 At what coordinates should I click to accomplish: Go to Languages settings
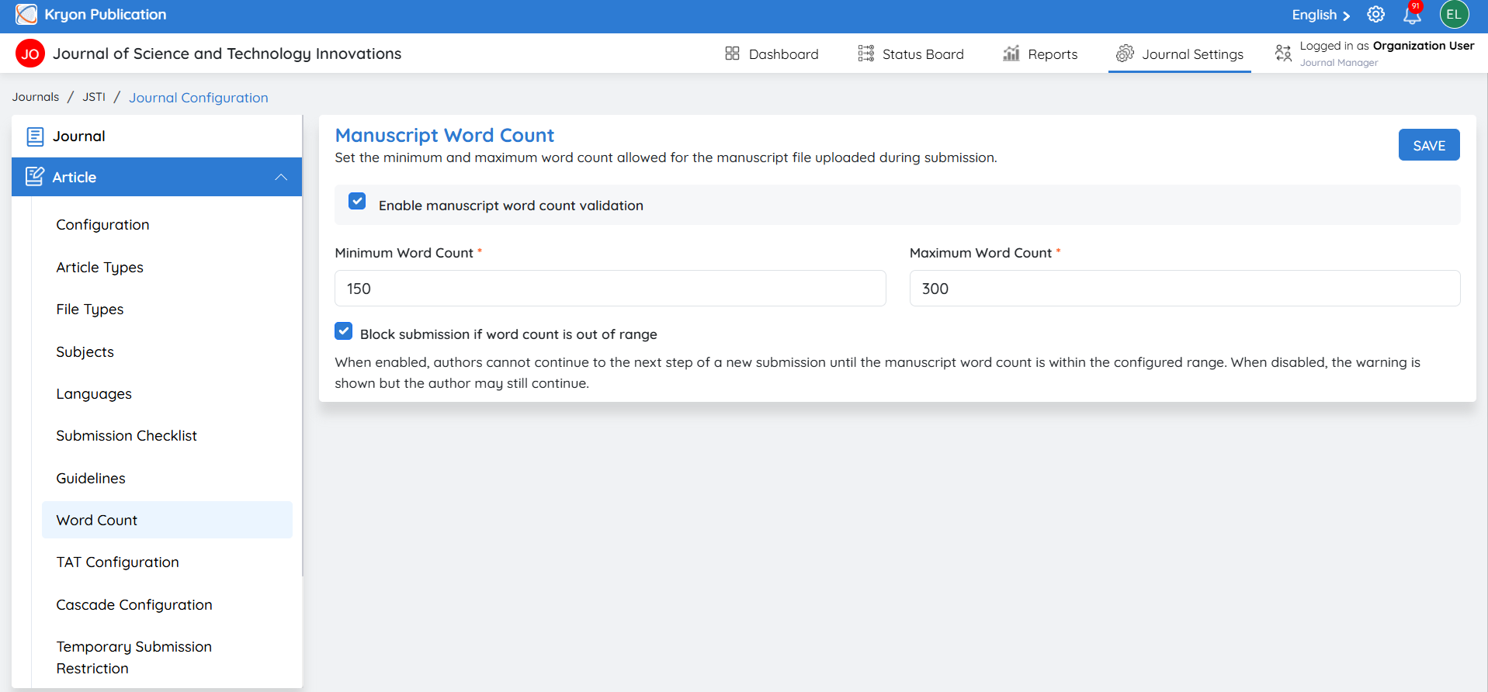pos(94,394)
